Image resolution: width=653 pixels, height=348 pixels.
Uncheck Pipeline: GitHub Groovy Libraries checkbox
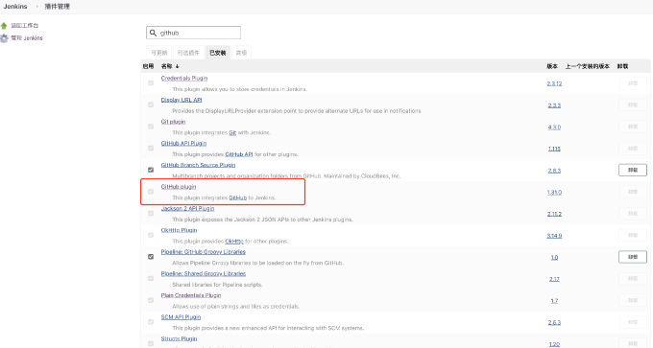click(151, 257)
